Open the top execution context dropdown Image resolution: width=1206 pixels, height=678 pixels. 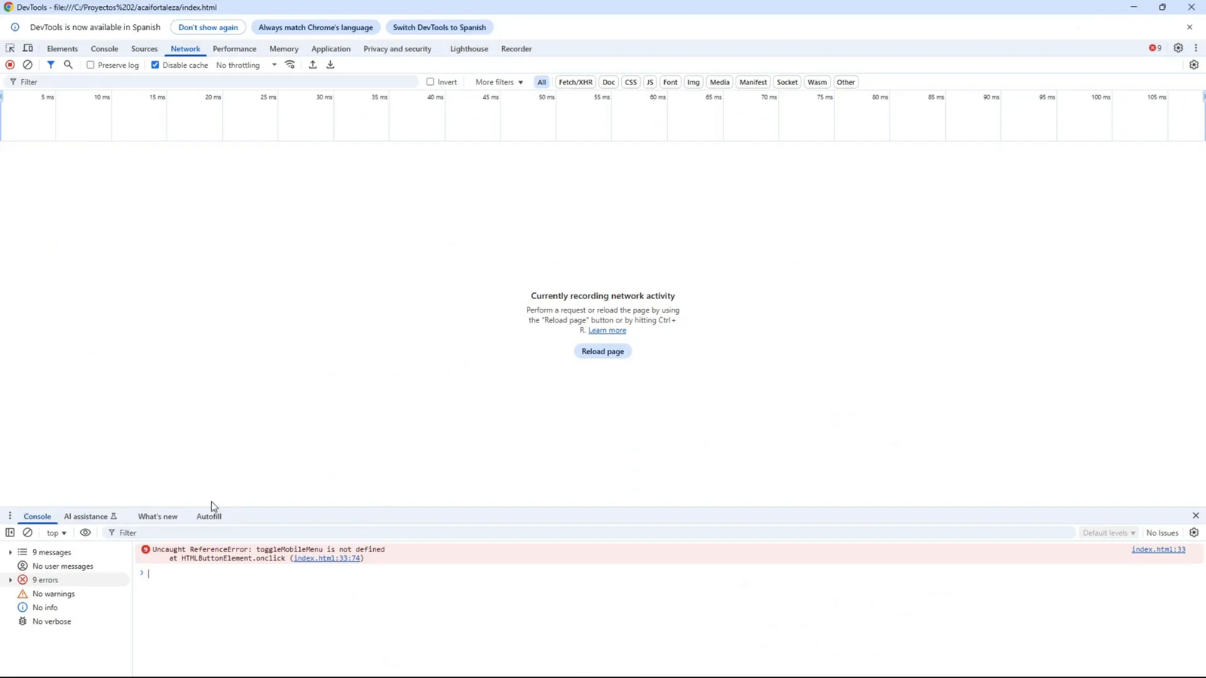(x=55, y=533)
